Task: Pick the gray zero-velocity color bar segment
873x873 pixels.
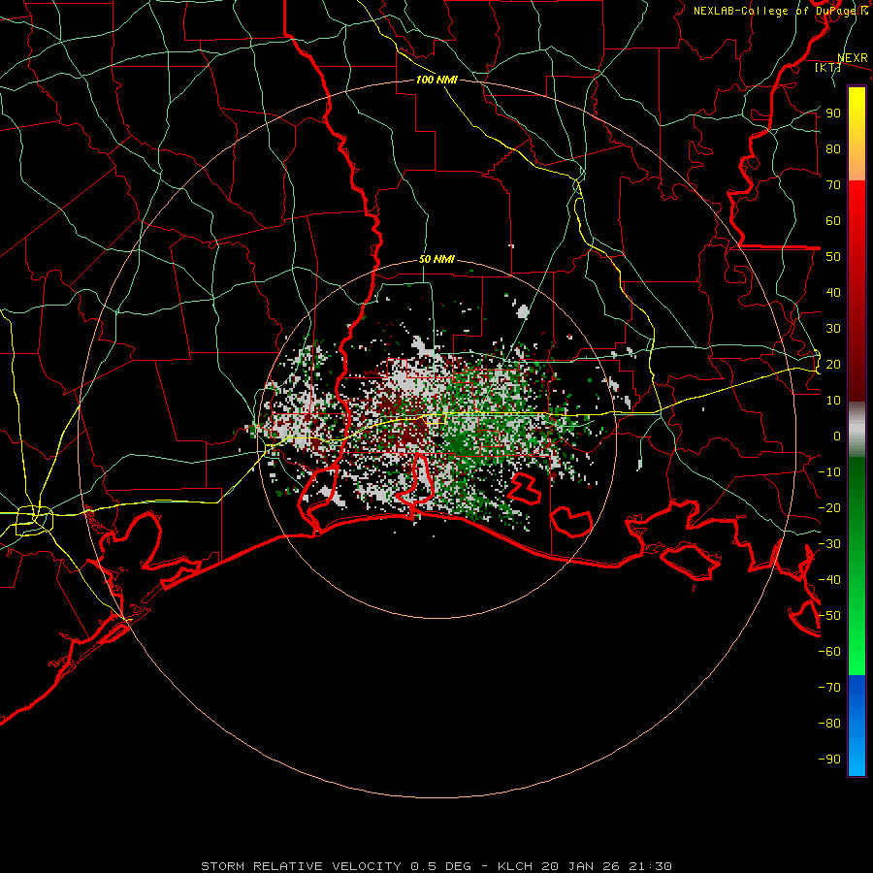Action: click(x=857, y=430)
